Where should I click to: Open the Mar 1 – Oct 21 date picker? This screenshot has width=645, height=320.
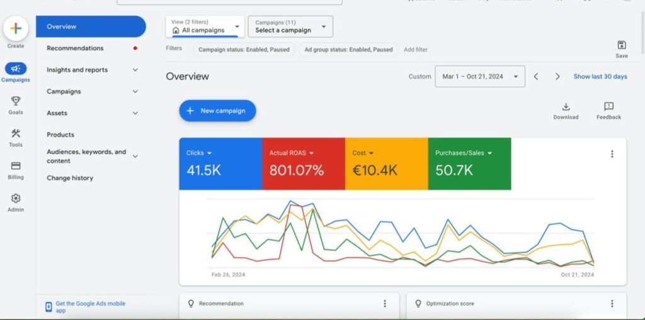coord(479,77)
